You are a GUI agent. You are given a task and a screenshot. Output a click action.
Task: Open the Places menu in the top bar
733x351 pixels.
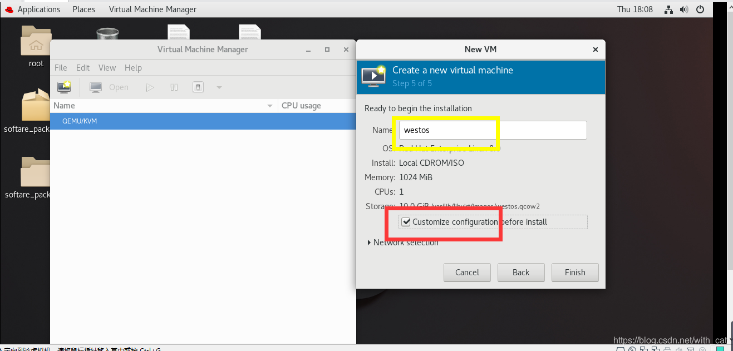coord(84,9)
